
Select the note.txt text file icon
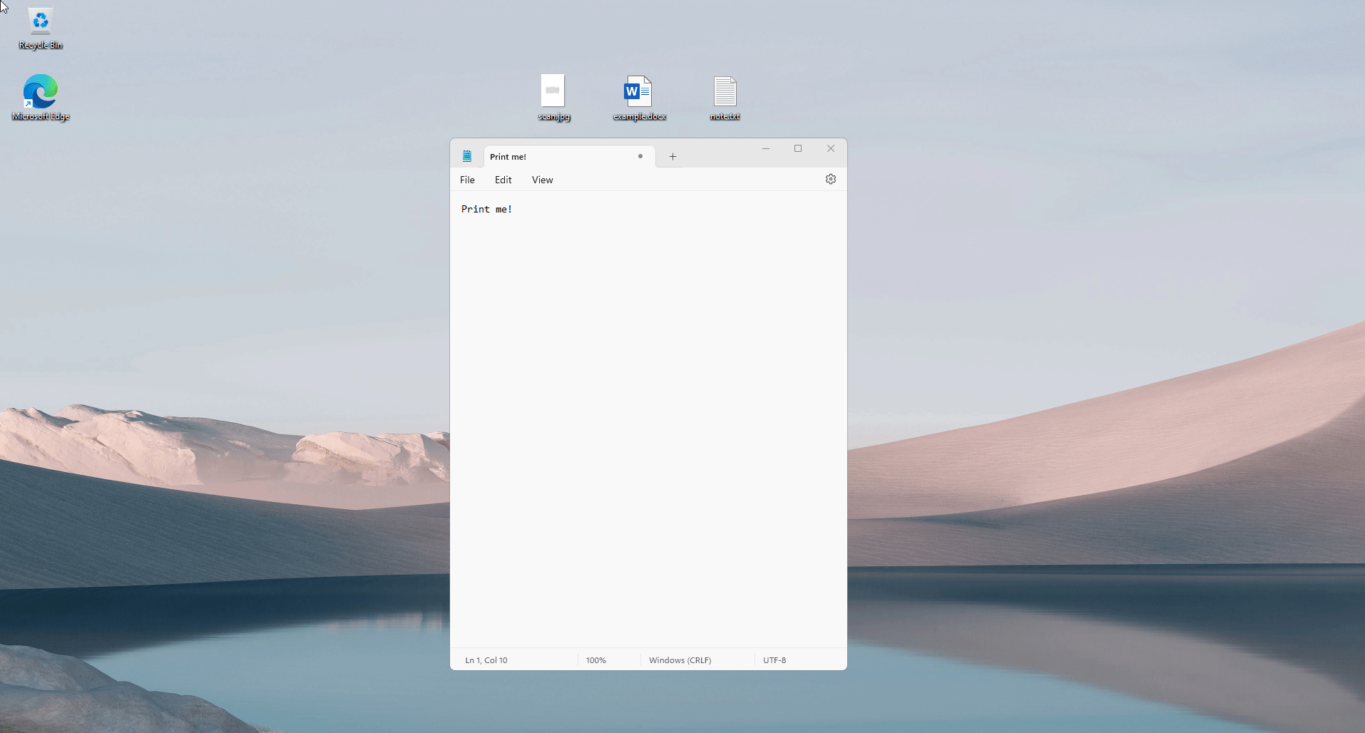(725, 97)
